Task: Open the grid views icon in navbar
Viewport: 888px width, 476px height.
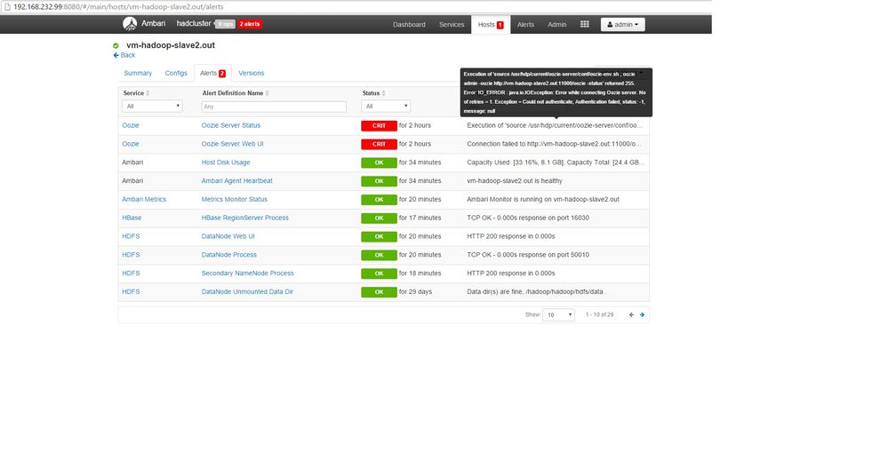Action: coord(585,24)
